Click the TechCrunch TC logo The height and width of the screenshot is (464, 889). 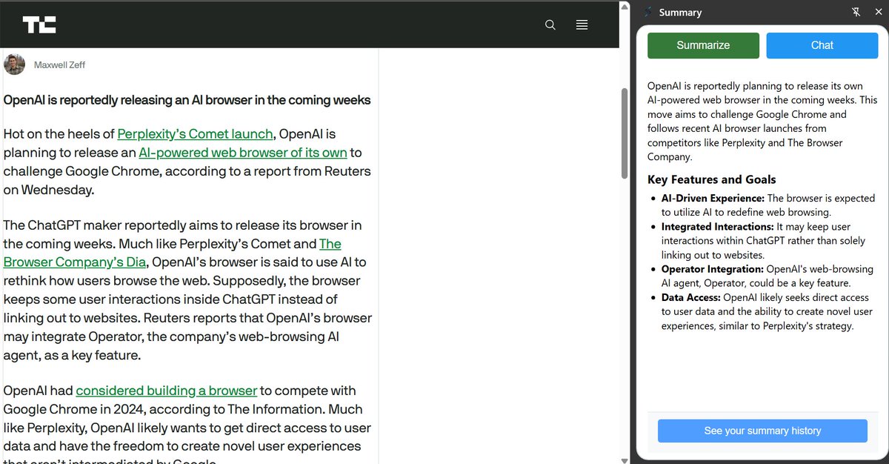[x=40, y=24]
